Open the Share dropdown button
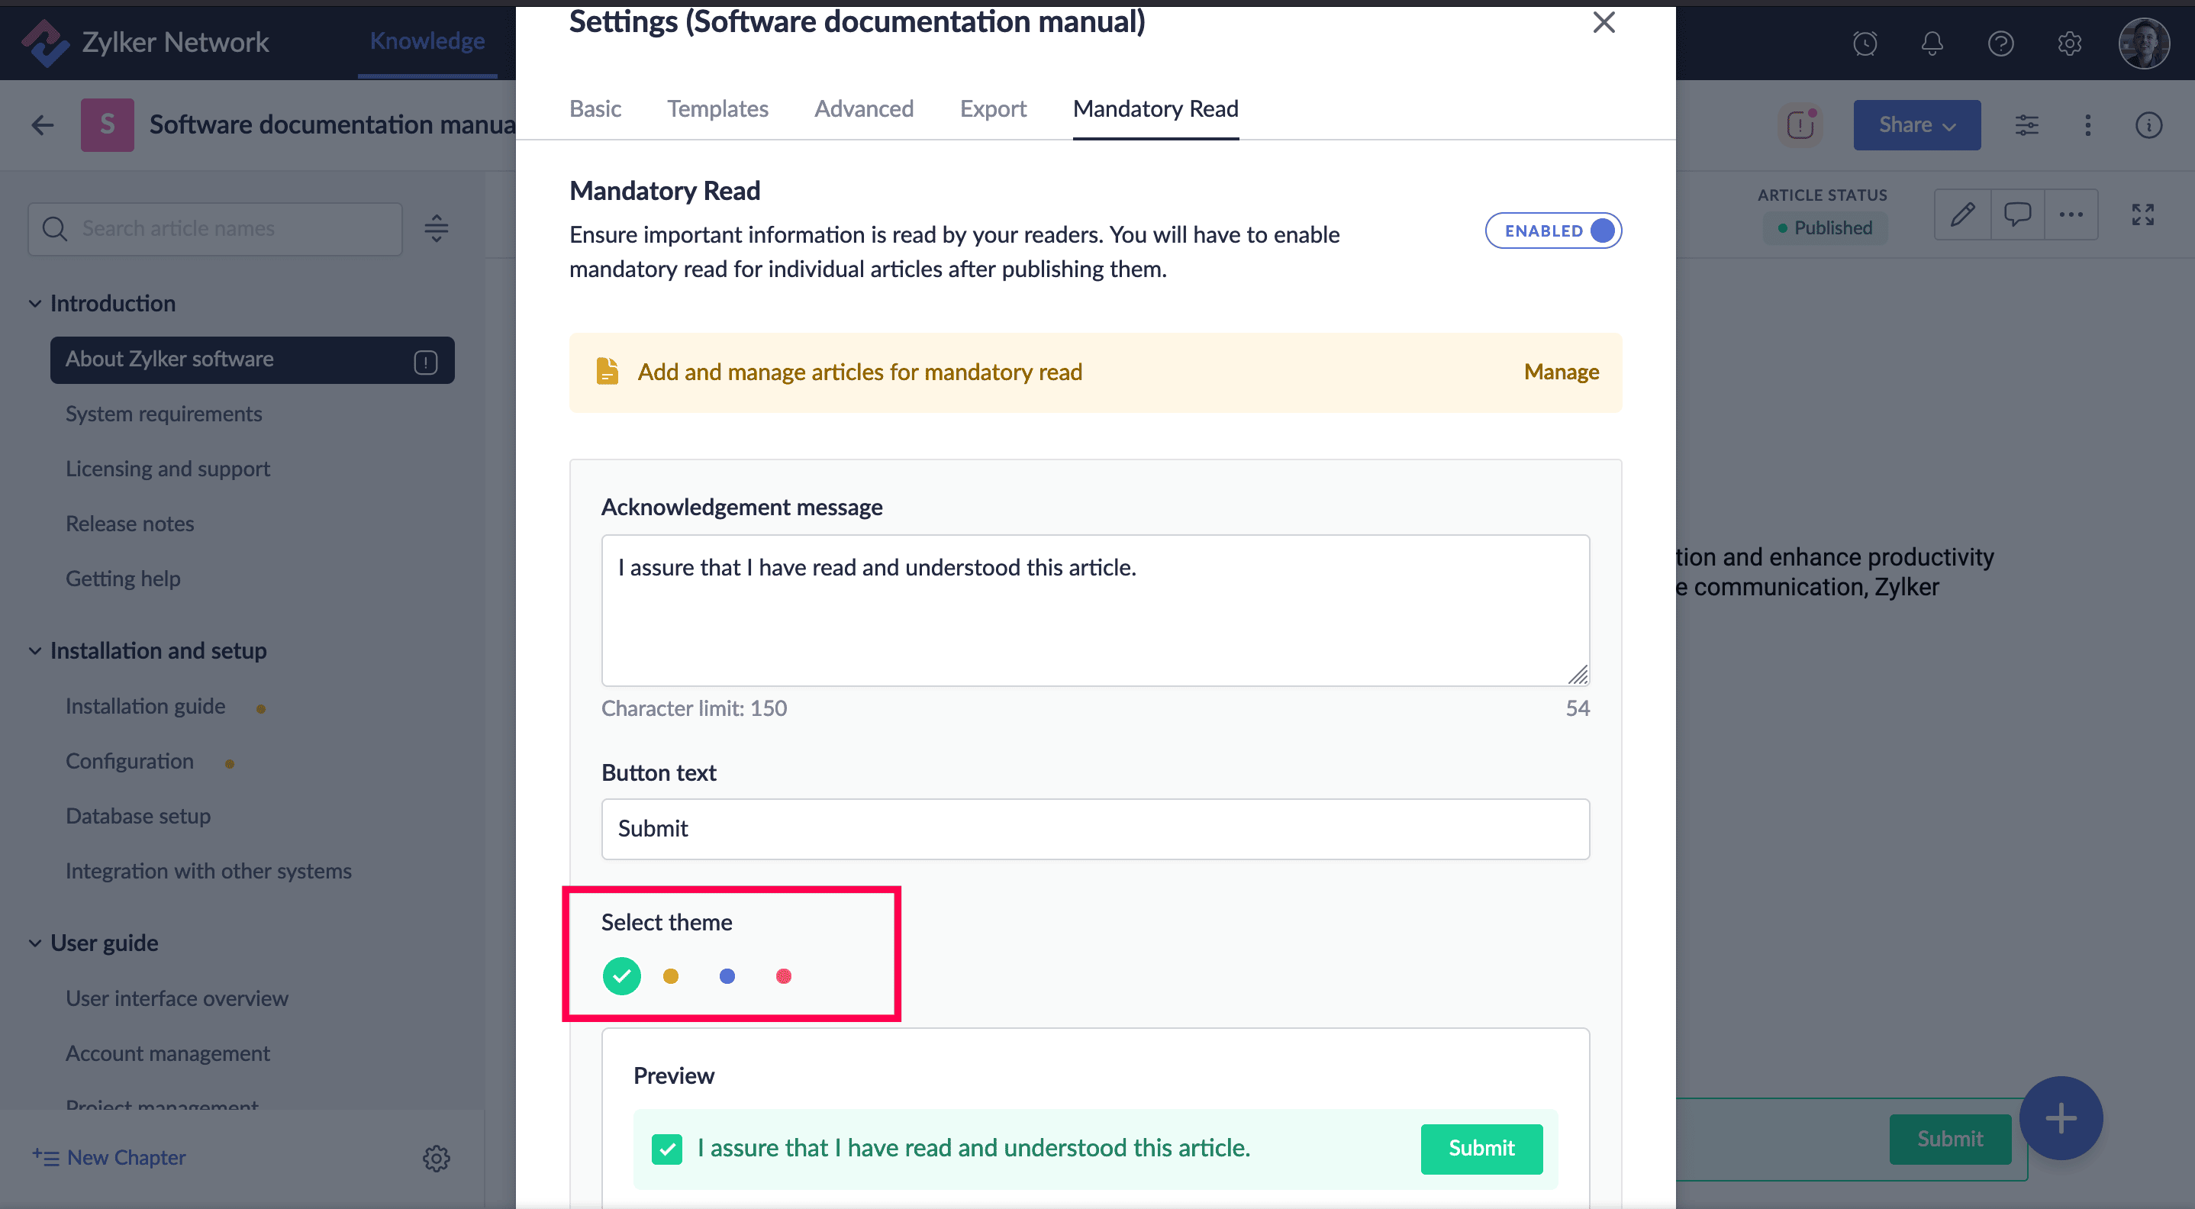Screen dimensions: 2195x1209 point(1916,125)
